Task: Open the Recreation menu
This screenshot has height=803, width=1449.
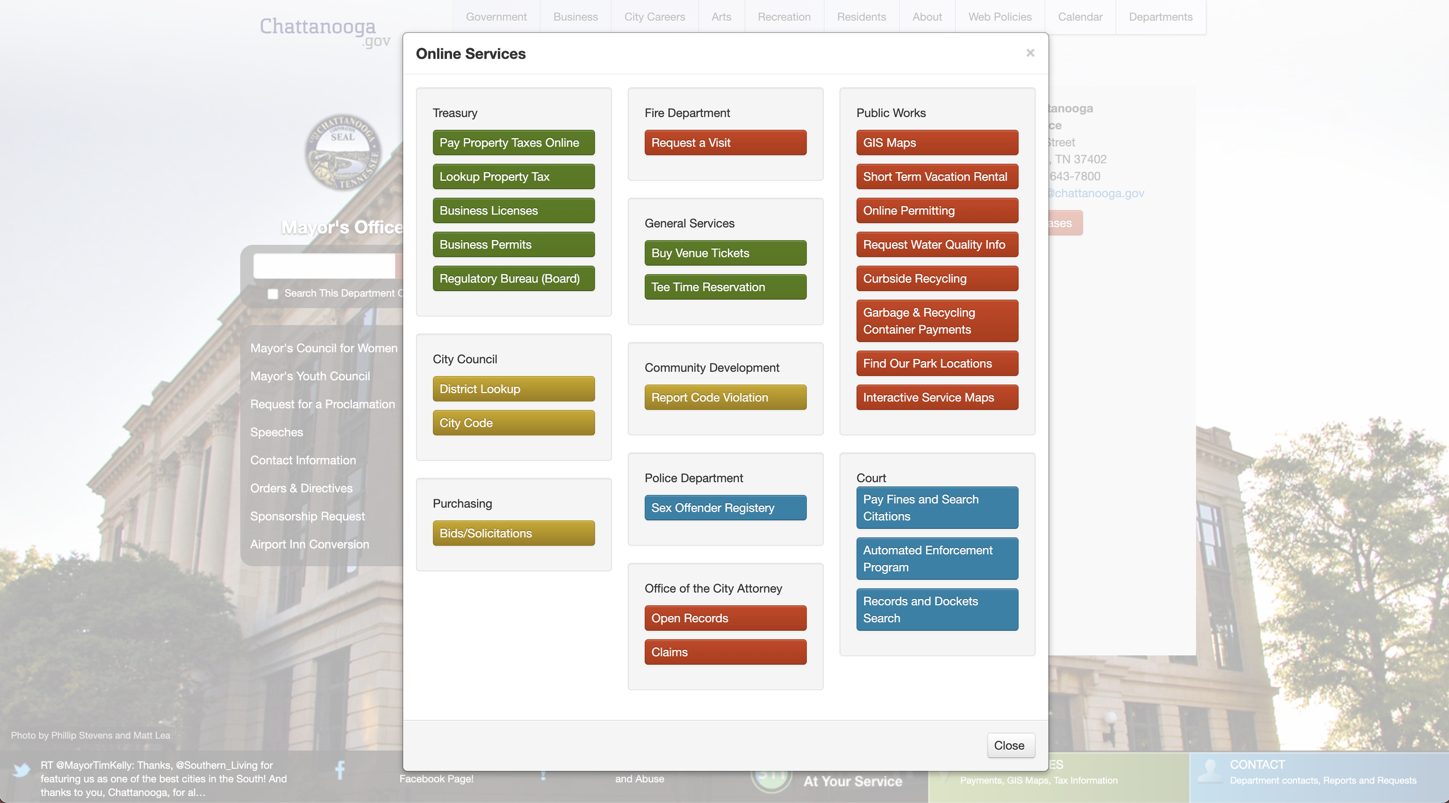Action: coord(784,16)
